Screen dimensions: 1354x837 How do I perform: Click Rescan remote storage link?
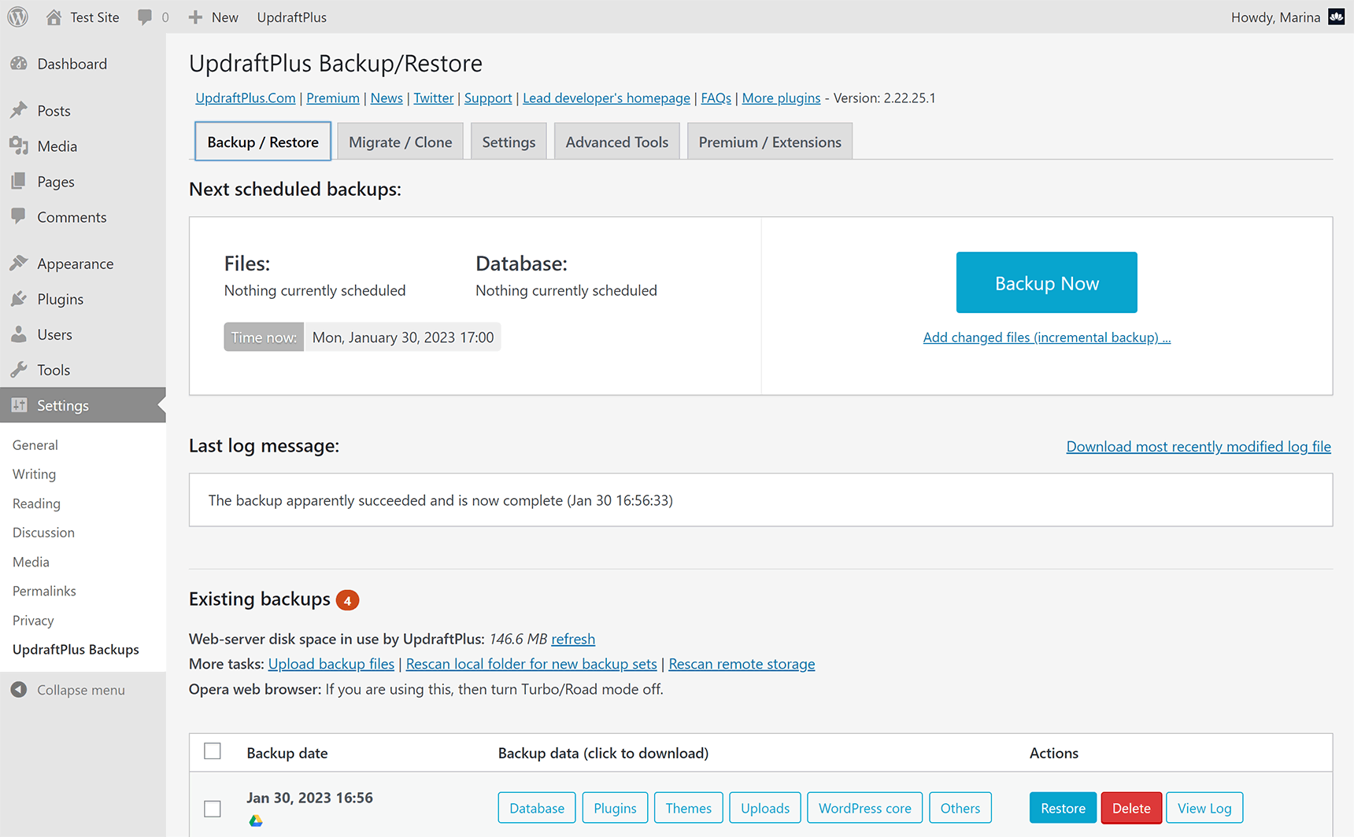coord(742,663)
